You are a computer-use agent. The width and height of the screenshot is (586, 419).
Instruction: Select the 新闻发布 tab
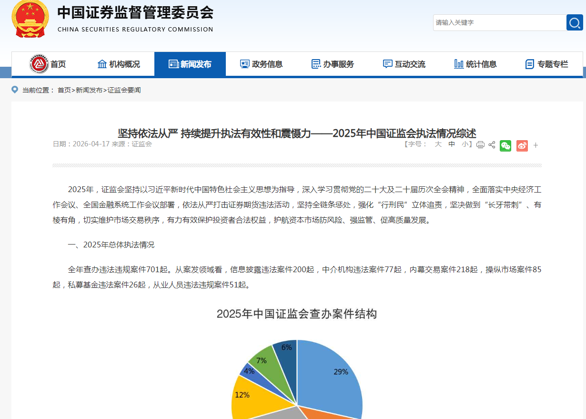(x=190, y=64)
